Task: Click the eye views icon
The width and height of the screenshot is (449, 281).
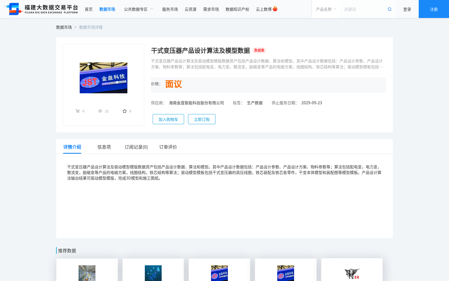Action: coord(100,111)
